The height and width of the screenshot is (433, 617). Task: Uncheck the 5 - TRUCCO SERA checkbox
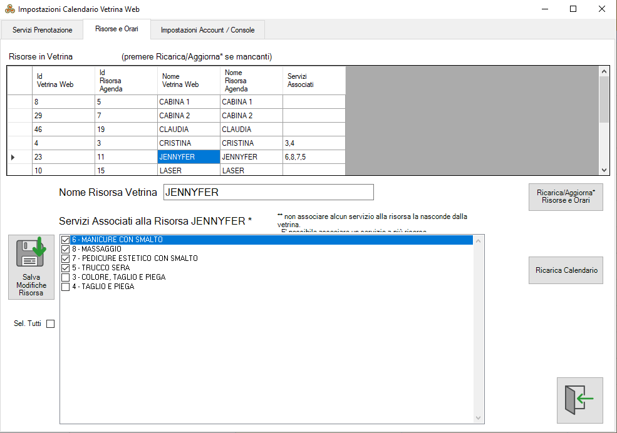click(65, 268)
